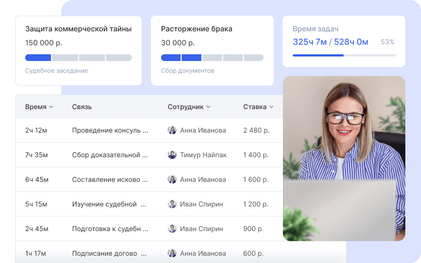Click Тимур Найпак avatar icon
Image resolution: width=421 pixels, height=263 pixels.
point(172,155)
